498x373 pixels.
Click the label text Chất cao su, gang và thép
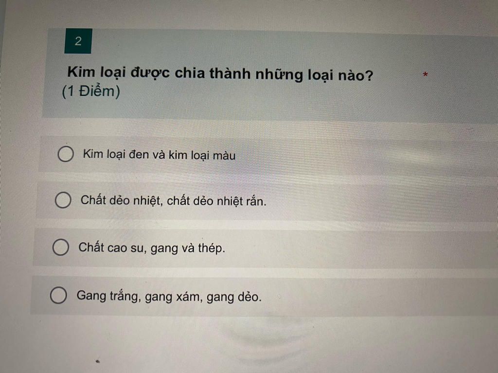(x=152, y=248)
